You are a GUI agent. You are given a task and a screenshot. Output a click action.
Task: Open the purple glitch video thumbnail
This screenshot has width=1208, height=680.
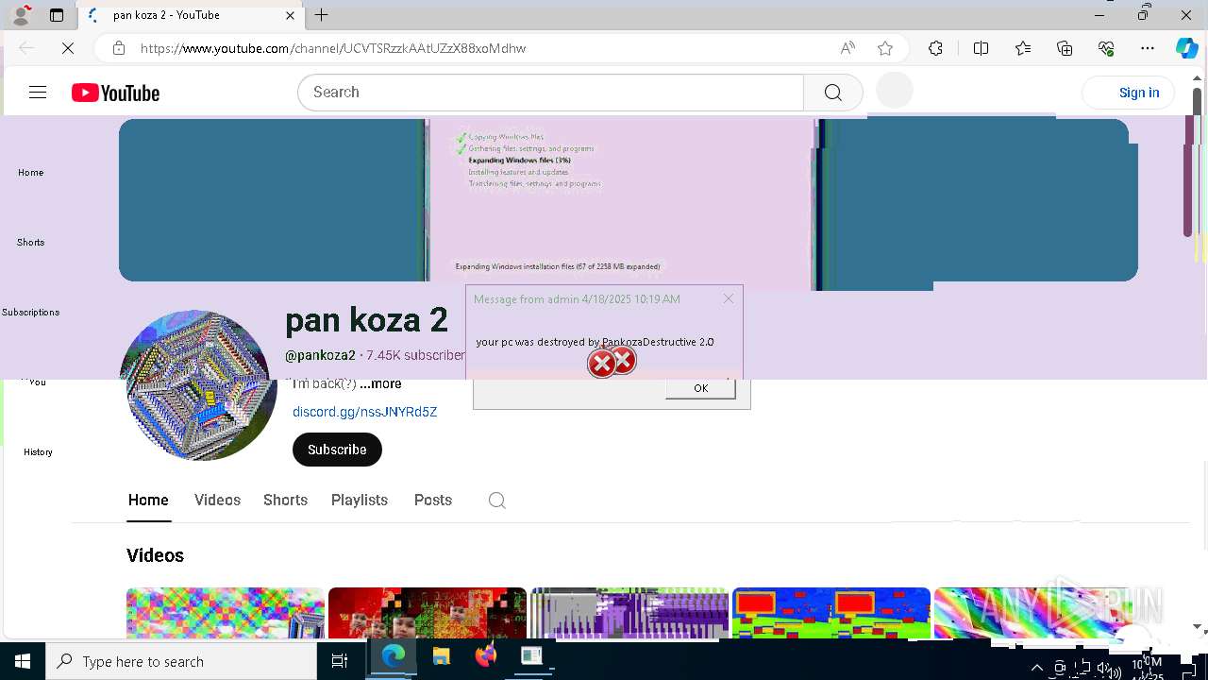(x=629, y=613)
